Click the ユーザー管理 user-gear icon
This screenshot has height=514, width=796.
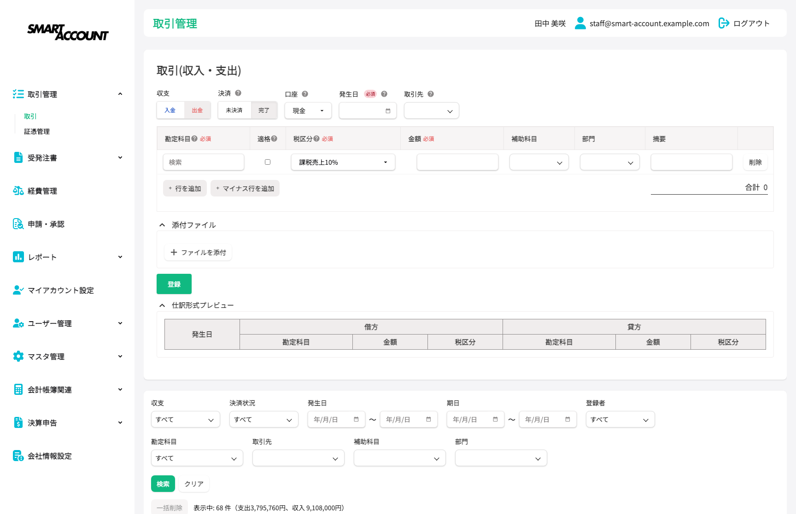point(18,323)
